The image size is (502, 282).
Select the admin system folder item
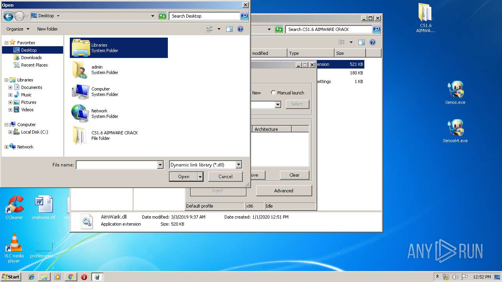[119, 70]
